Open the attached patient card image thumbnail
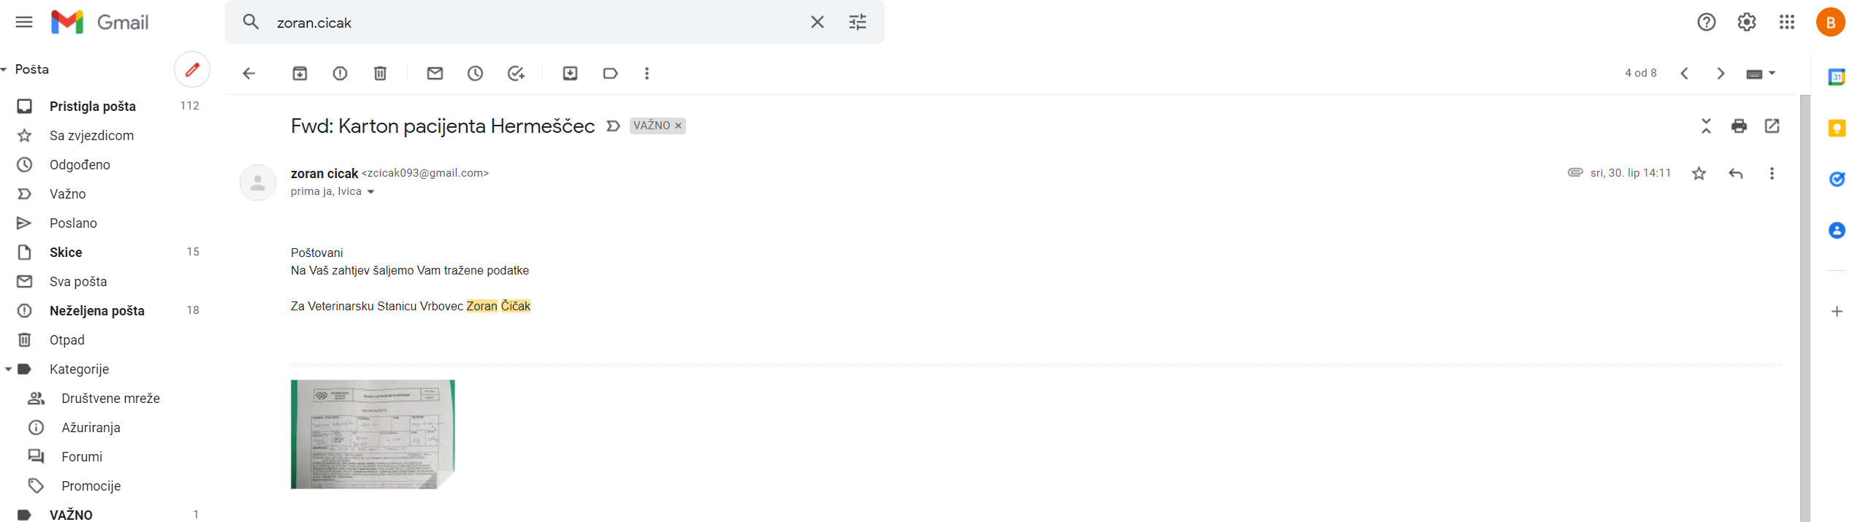The width and height of the screenshot is (1855, 522). point(373,434)
